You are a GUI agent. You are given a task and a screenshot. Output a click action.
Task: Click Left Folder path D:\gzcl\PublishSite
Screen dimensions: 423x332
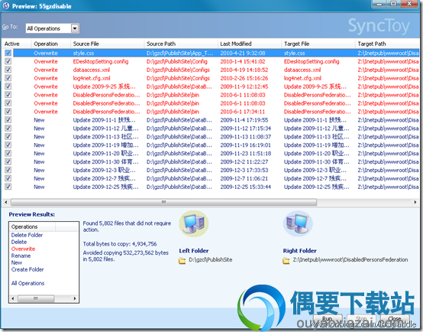pos(211,260)
